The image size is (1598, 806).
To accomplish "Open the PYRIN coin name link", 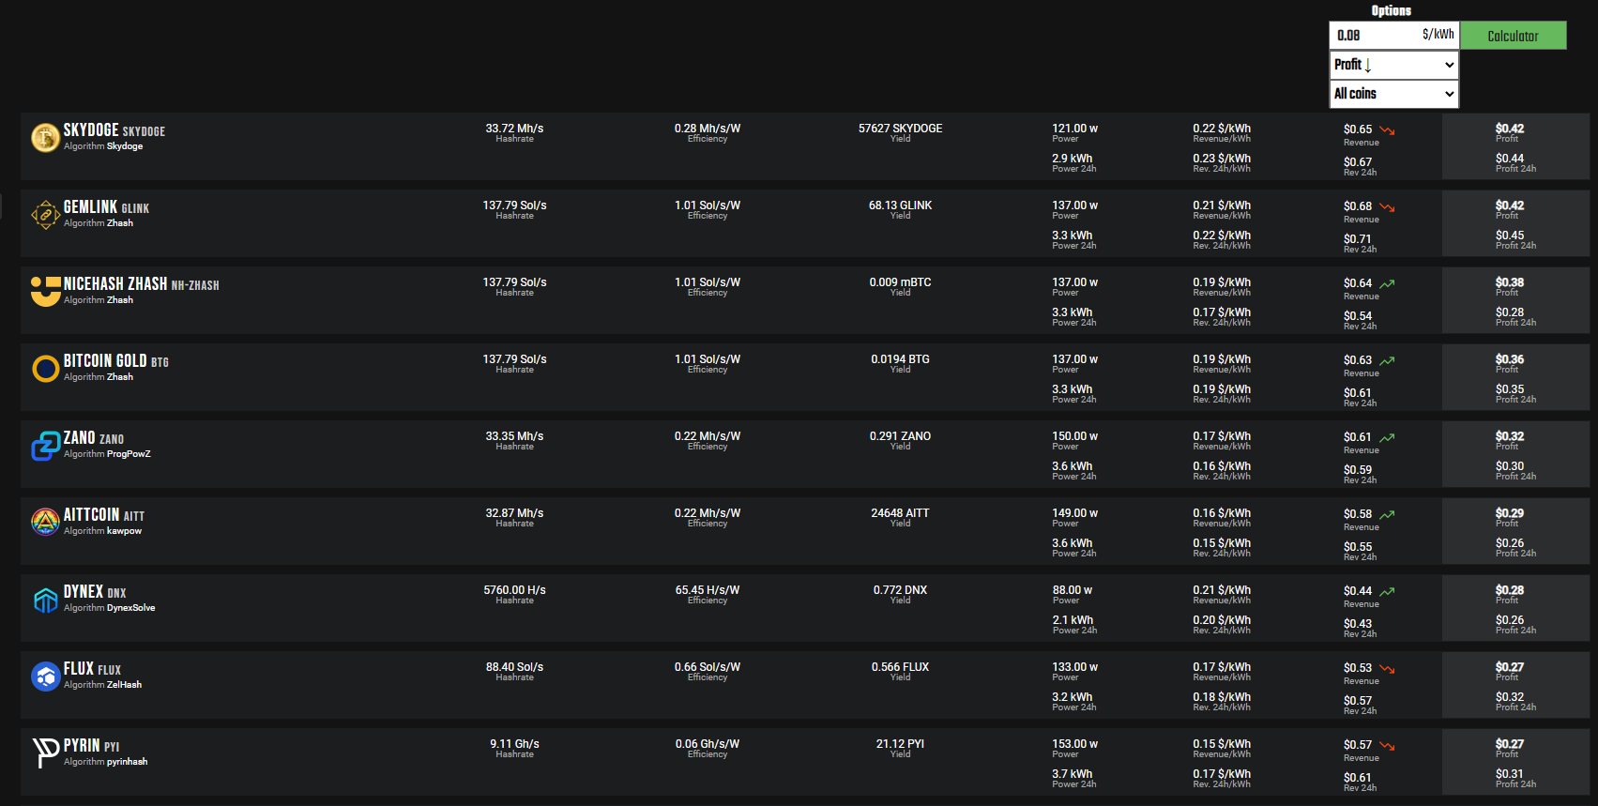I will click(82, 746).
